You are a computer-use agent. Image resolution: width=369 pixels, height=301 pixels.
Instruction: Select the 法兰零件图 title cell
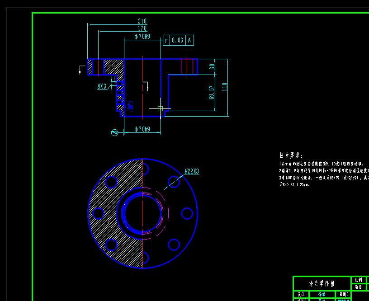[x=322, y=283]
